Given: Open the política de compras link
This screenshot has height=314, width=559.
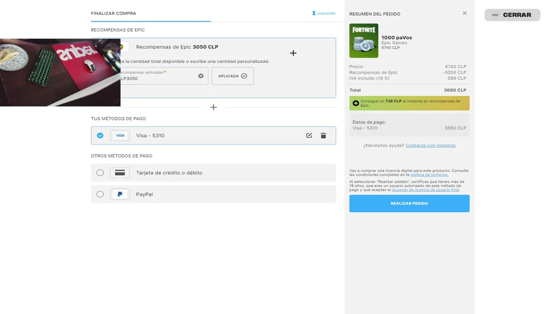Looking at the screenshot, I should pos(429,174).
